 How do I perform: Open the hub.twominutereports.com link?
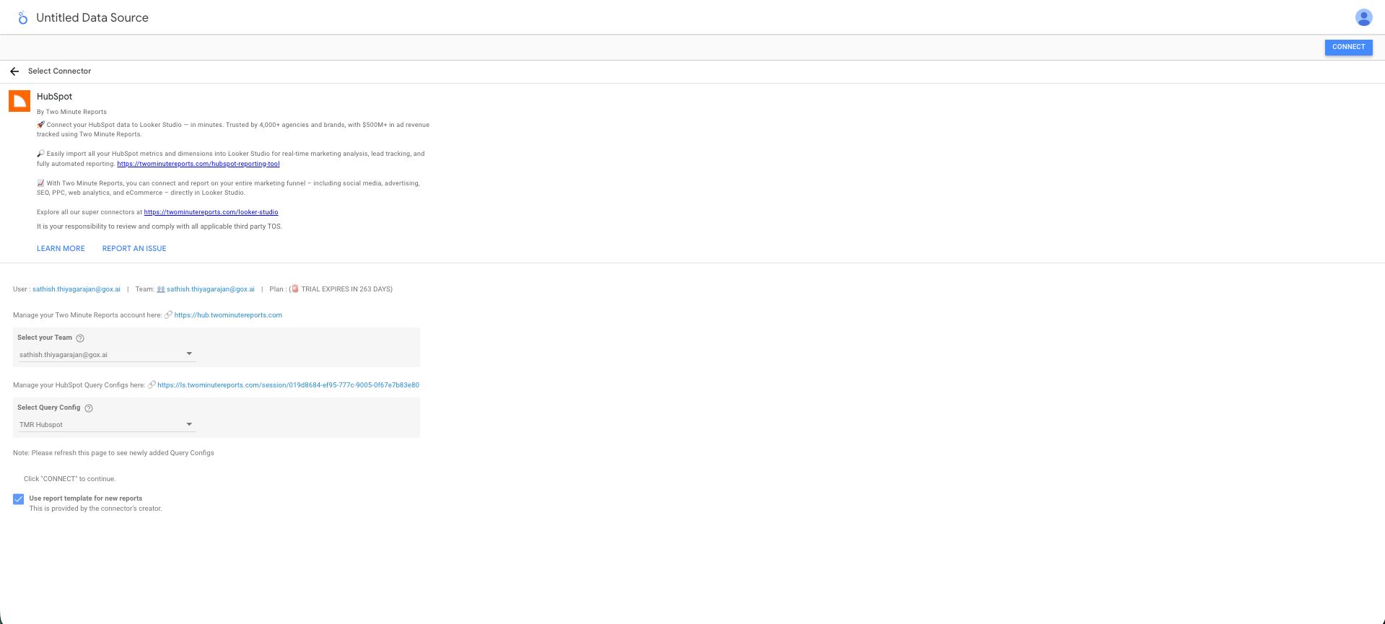click(x=228, y=315)
